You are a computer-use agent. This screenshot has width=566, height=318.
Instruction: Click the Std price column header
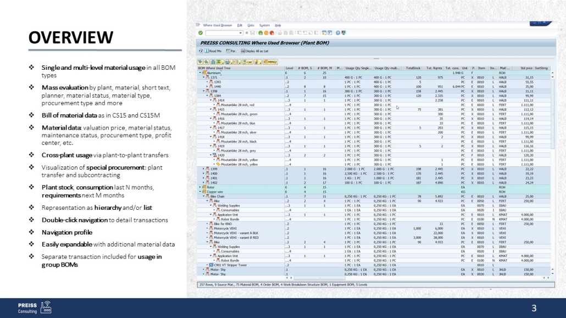click(x=526, y=68)
